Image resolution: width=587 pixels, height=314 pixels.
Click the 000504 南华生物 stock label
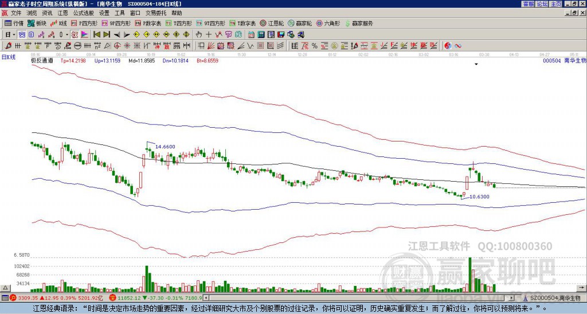564,60
